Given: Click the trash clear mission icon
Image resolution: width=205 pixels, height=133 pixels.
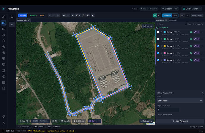Looking at the screenshot, I should pyautogui.click(x=58, y=15).
